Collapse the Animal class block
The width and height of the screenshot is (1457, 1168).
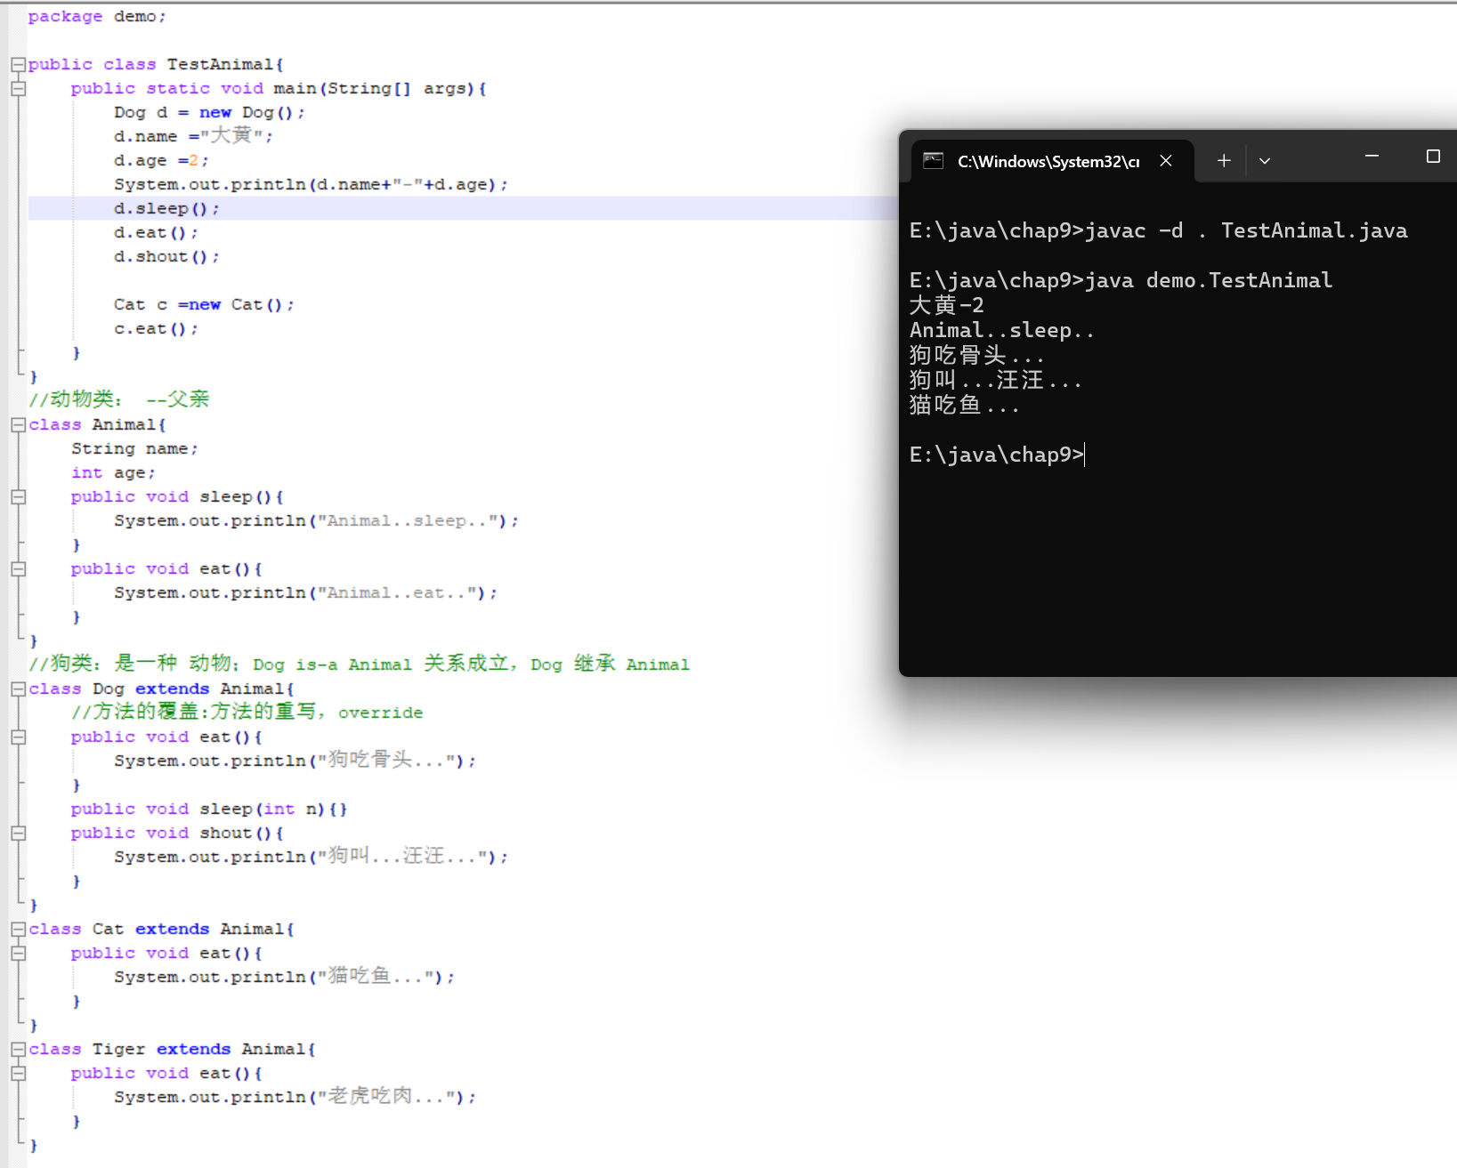17,424
